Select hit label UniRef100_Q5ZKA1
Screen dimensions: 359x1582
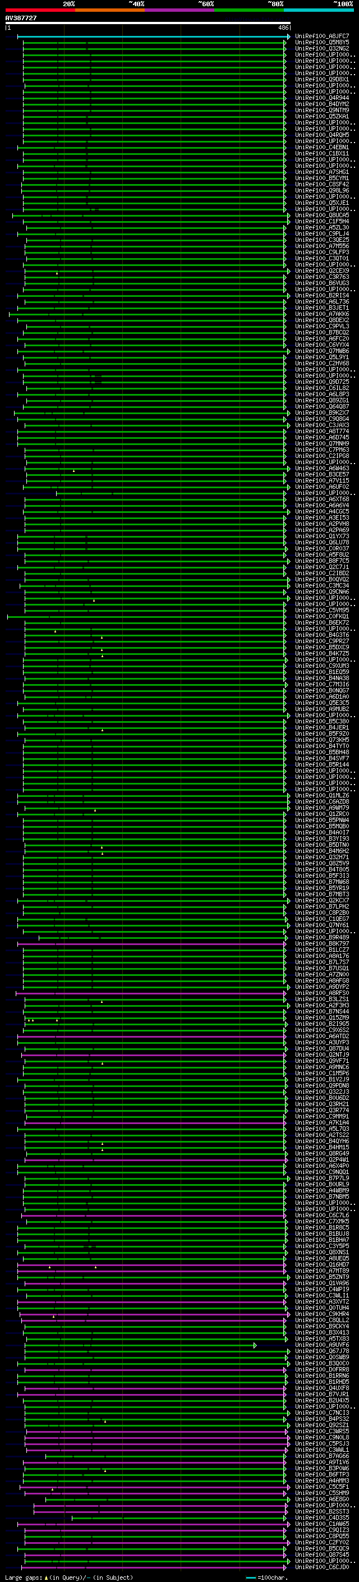tap(322, 116)
